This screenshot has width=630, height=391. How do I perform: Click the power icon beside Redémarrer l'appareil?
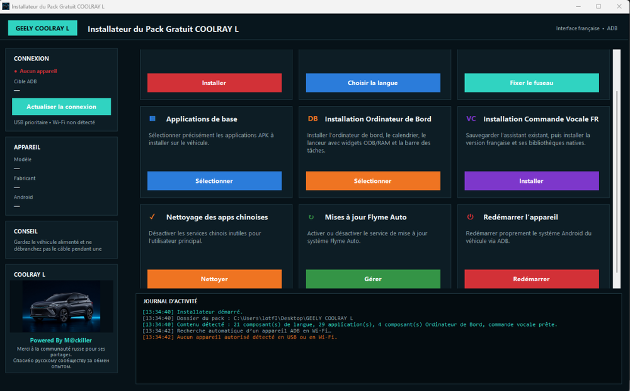[x=470, y=217]
